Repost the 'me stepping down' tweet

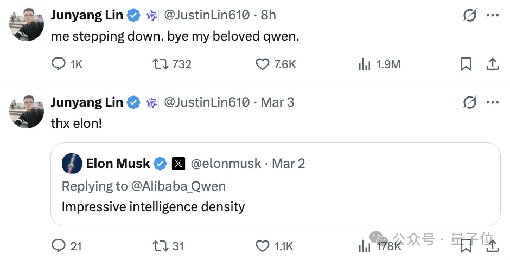pos(160,64)
